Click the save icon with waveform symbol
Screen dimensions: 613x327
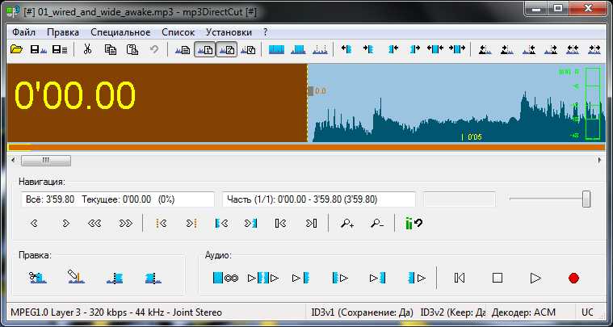pyautogui.click(x=39, y=49)
